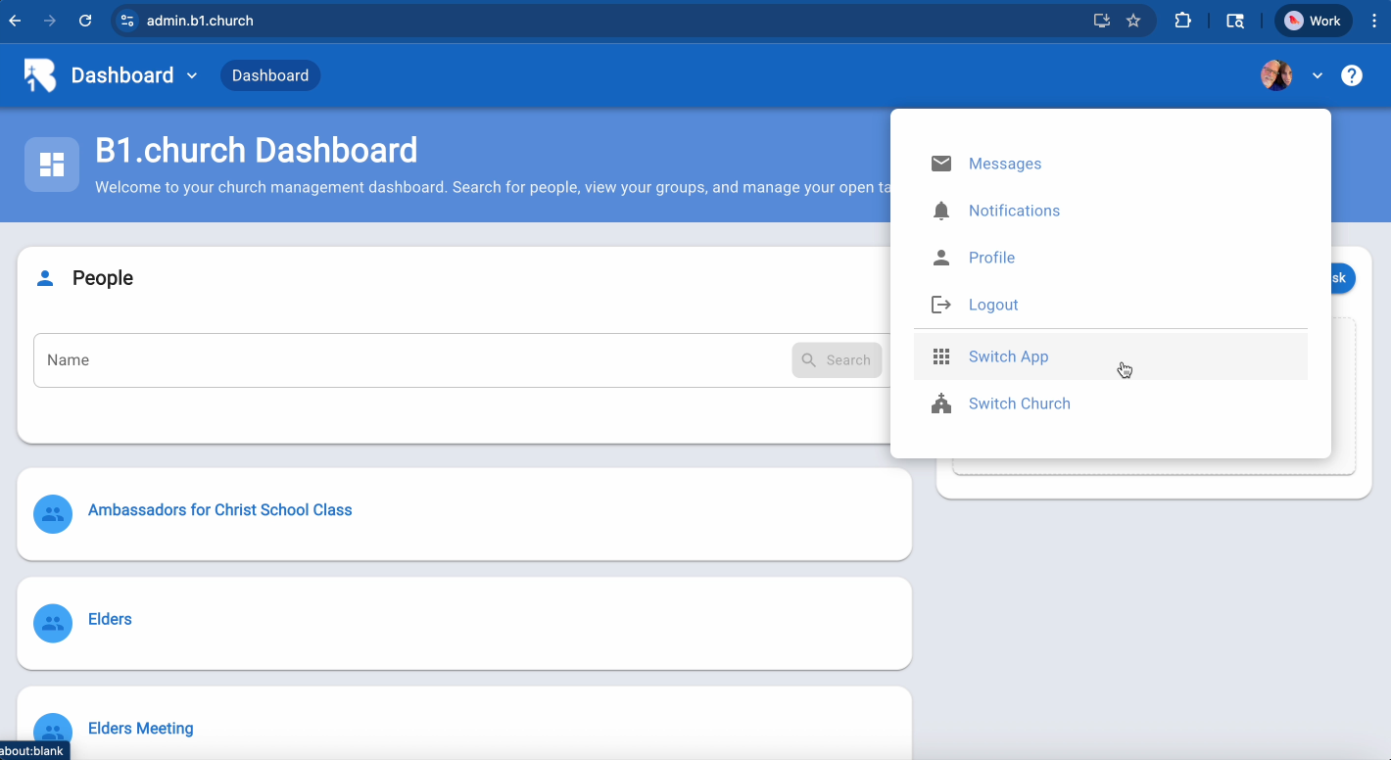1391x760 pixels.
Task: Open the Elders Meeting group link
Action: 141,729
